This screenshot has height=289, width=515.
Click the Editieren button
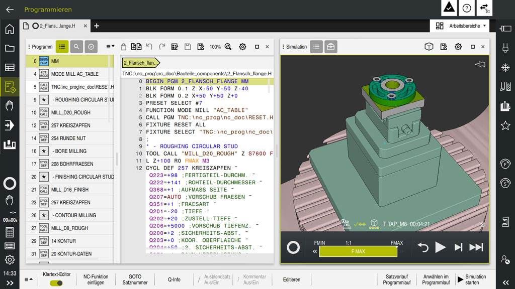pyautogui.click(x=292, y=279)
